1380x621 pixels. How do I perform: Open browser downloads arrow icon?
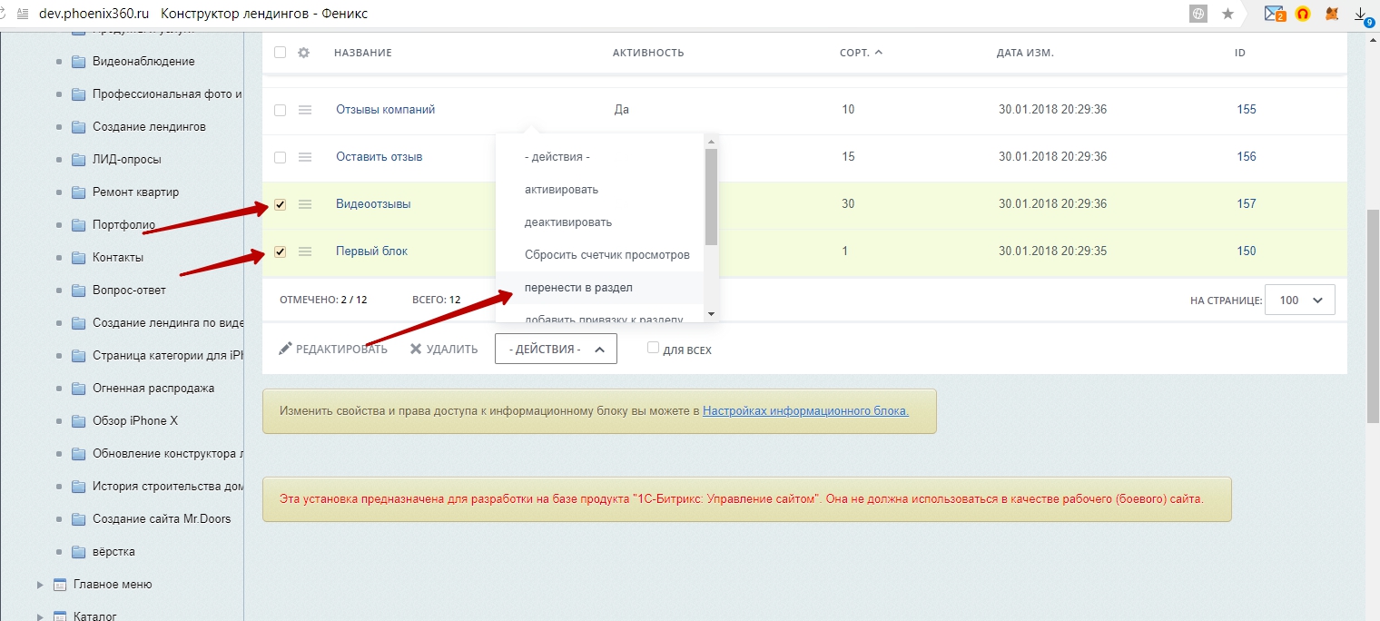tap(1362, 14)
